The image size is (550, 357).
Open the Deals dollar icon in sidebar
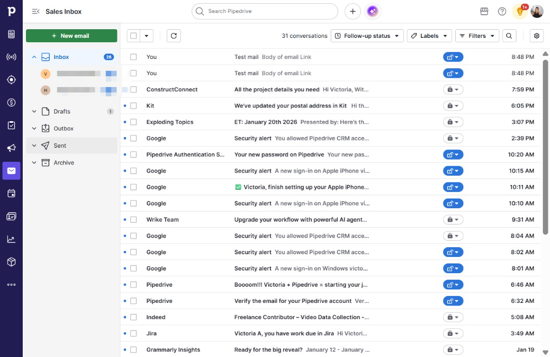pos(11,102)
